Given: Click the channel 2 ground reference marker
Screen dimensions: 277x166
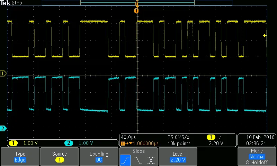Looking at the screenshot, I should click(x=3, y=128).
